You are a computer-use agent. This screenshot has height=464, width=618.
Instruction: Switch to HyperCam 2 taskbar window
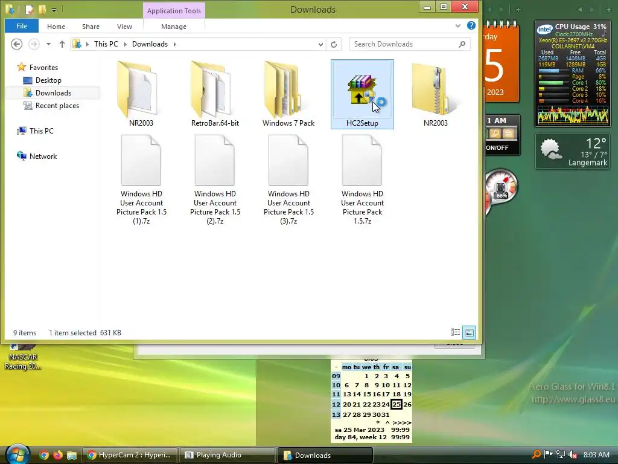129,455
